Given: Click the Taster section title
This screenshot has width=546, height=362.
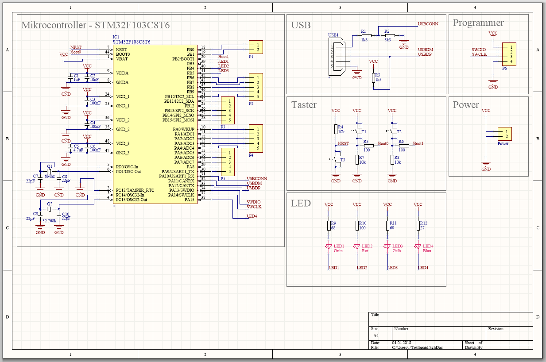Looking at the screenshot, I should point(304,105).
